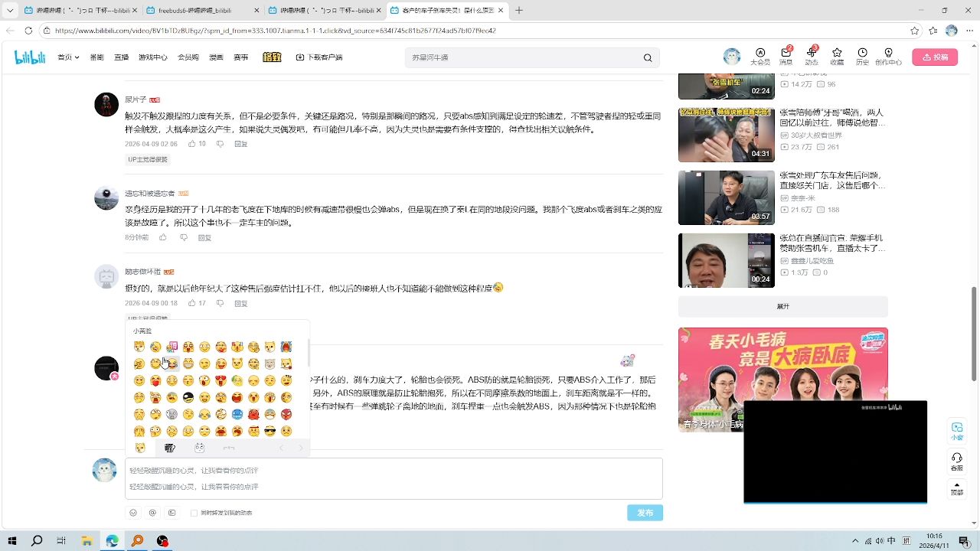This screenshot has height=551, width=980.
Task: Dislike the 遗忘和被遗忘者 comment
Action: pyautogui.click(x=184, y=237)
